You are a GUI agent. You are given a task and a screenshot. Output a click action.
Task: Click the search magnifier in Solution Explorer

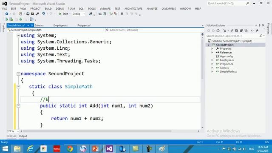pos(261,36)
